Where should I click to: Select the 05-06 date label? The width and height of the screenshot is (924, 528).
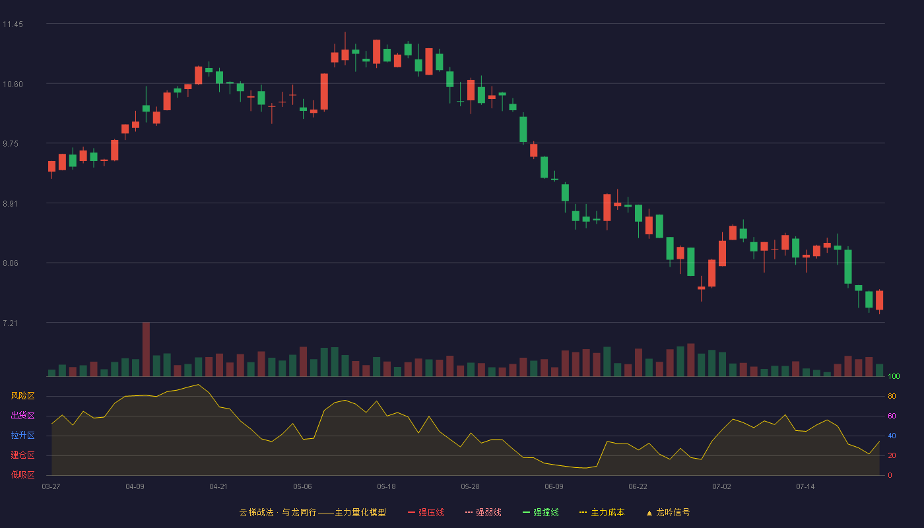tap(302, 486)
